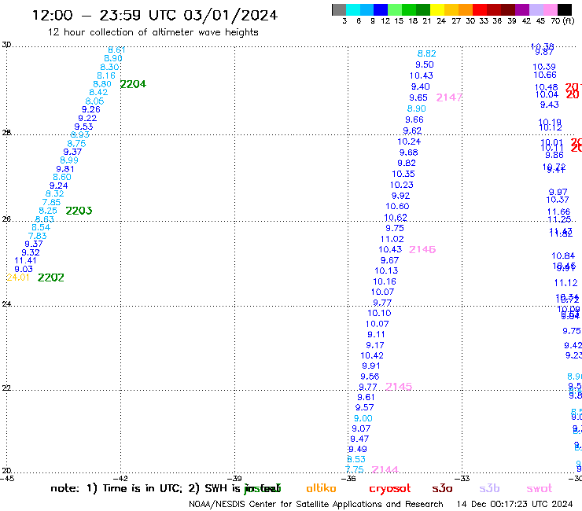Click the yellow '24.01' wave height value

pos(18,278)
